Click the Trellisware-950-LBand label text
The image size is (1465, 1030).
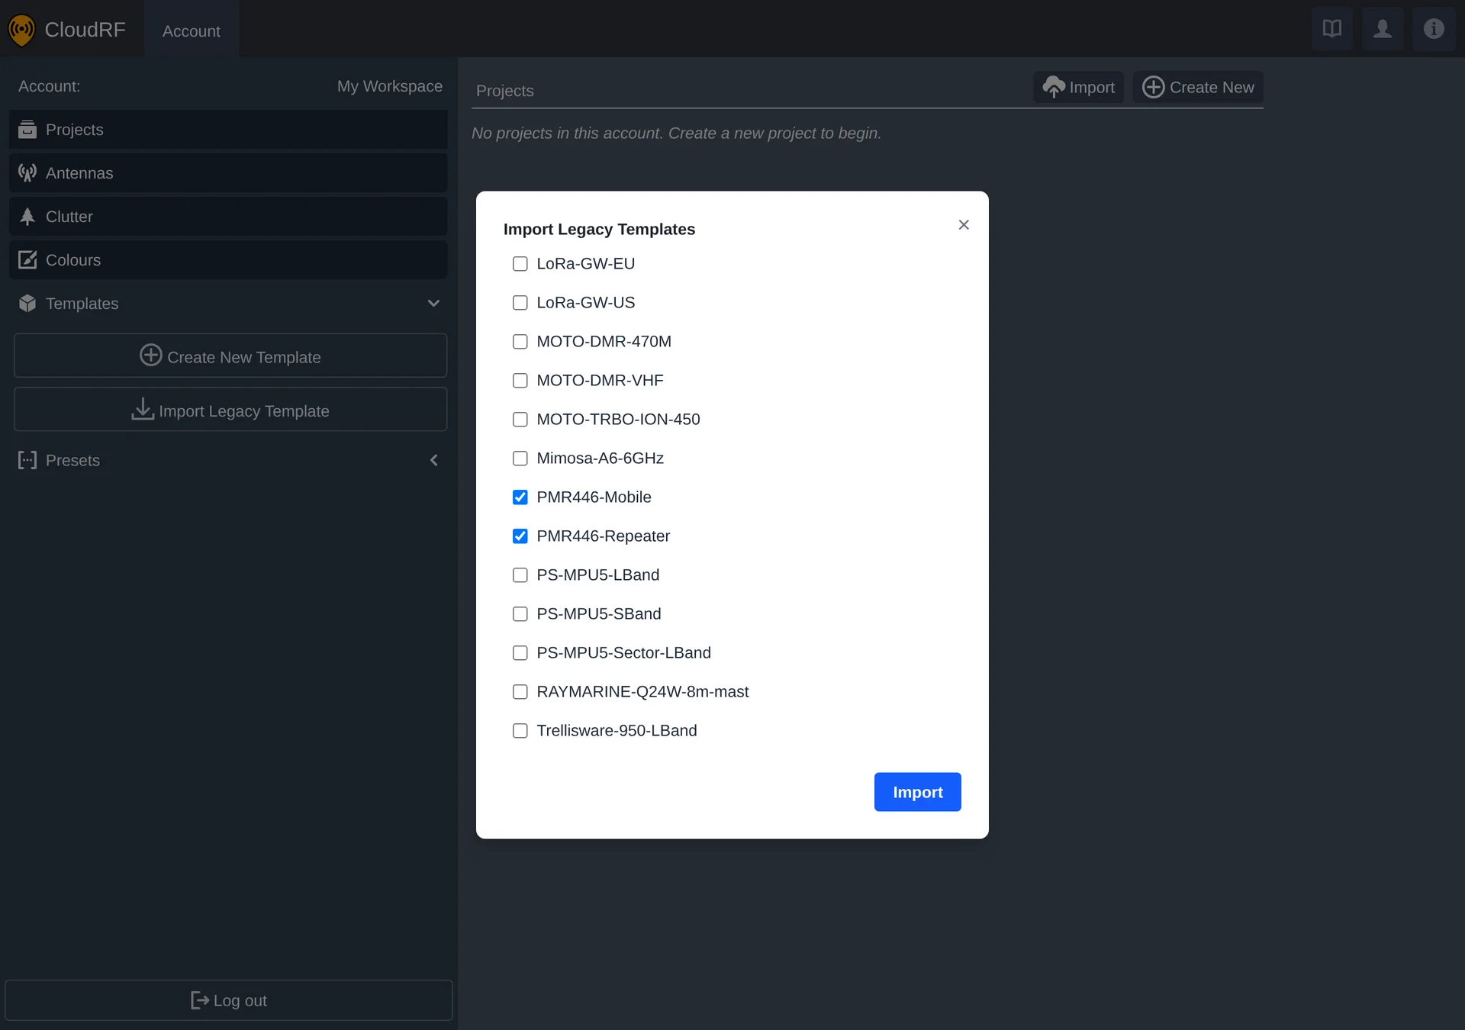tap(617, 731)
